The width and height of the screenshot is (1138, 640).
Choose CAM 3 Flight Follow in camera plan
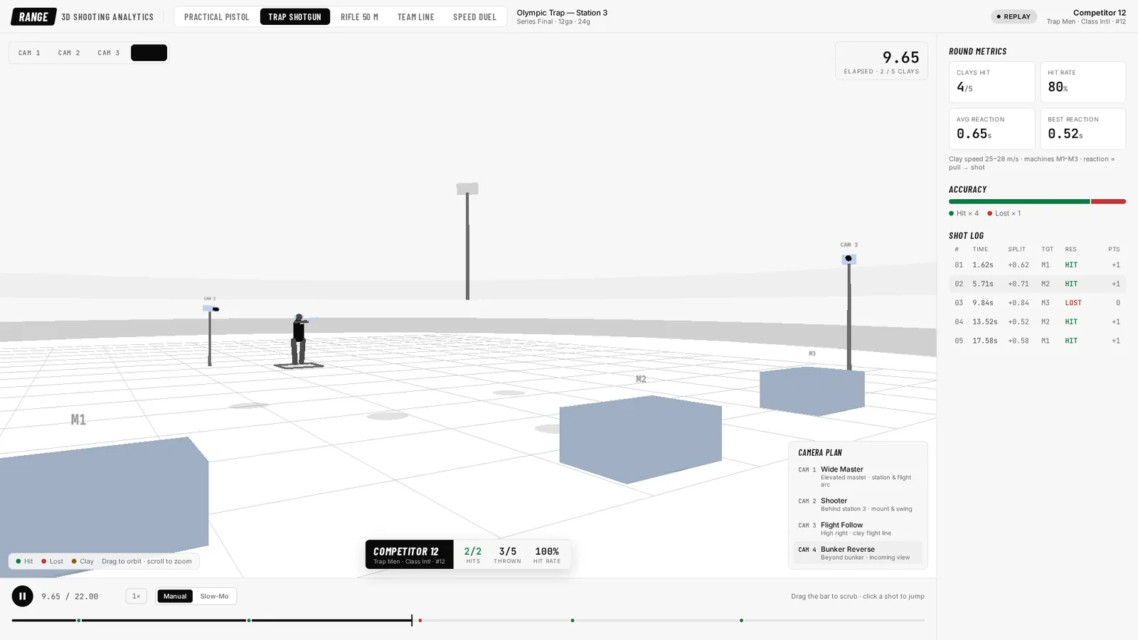point(858,528)
